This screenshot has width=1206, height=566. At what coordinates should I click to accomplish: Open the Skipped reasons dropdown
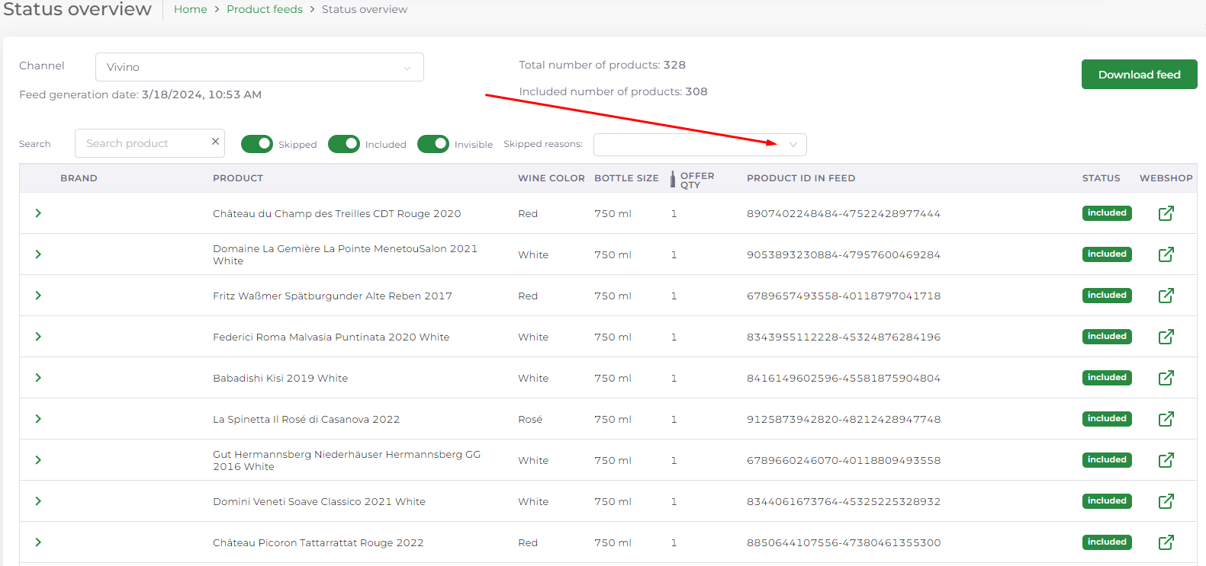tap(699, 145)
